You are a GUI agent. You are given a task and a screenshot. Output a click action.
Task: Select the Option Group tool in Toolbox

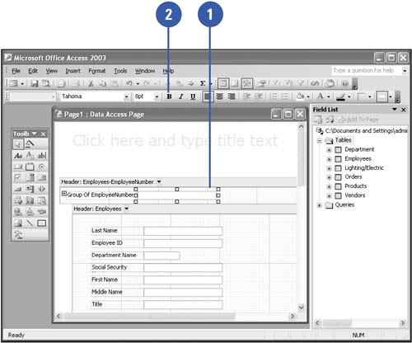(30, 167)
